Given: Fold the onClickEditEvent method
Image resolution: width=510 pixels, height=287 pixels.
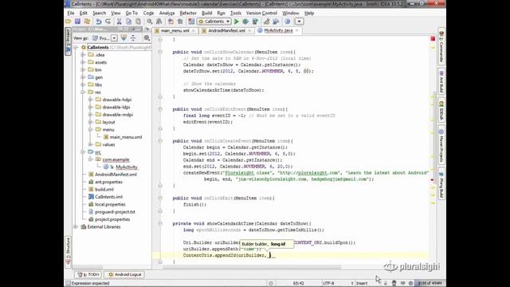Looking at the screenshot, I should pyautogui.click(x=160, y=109).
